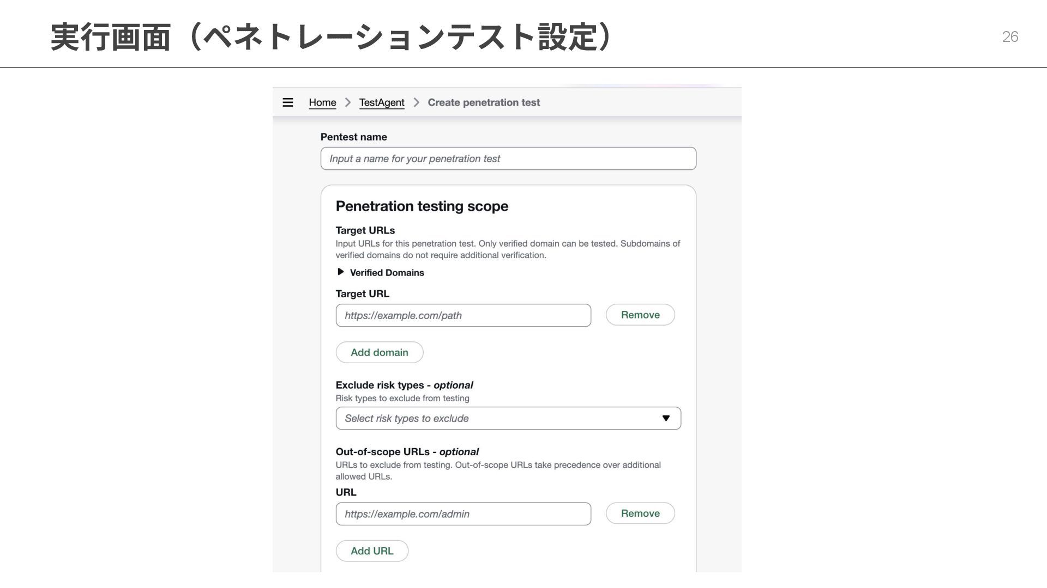This screenshot has width=1047, height=588.
Task: Click the chevron after Home breadcrumb
Action: [348, 102]
